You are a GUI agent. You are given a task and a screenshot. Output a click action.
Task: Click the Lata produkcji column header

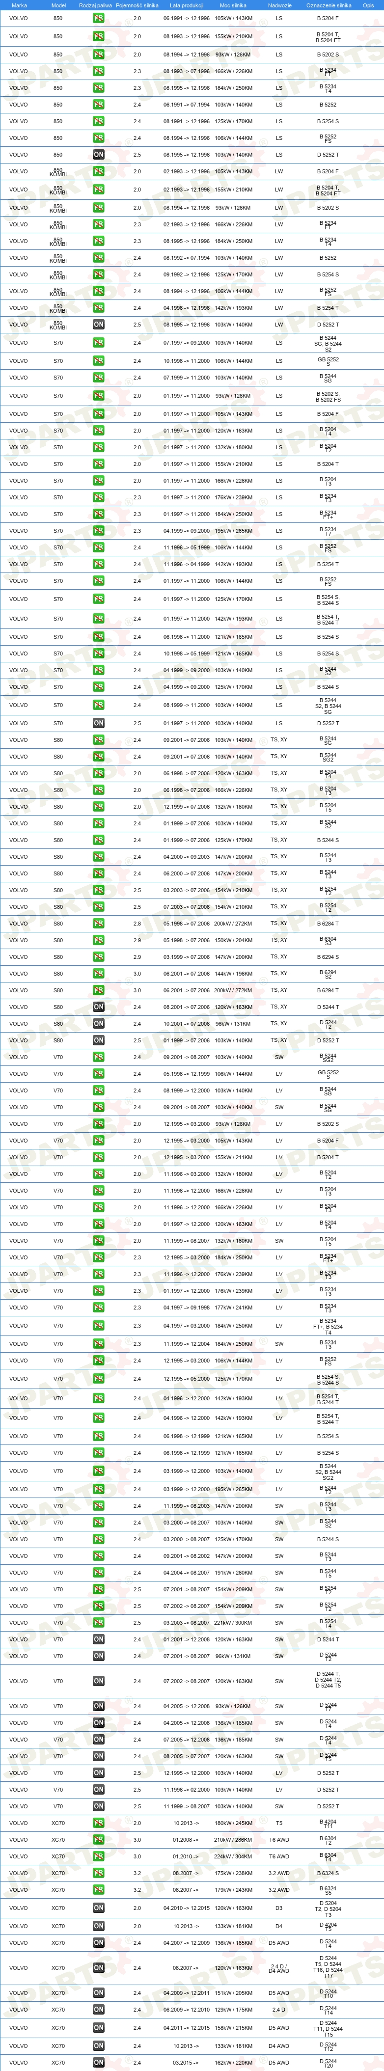point(187,5)
